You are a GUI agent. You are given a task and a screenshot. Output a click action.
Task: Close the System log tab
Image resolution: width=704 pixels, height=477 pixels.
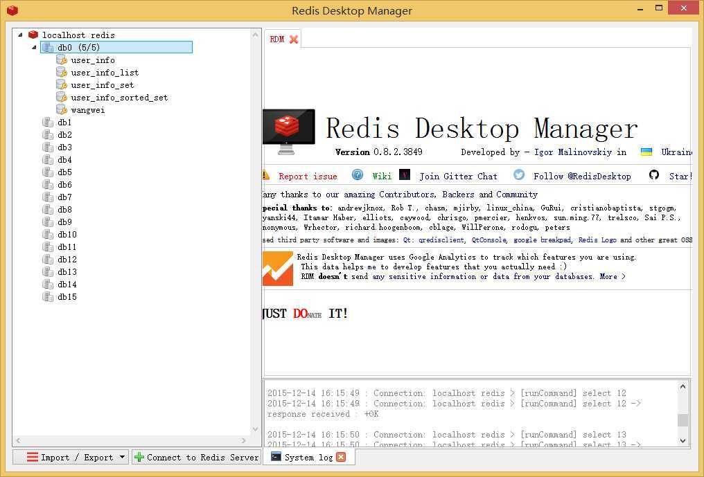pyautogui.click(x=341, y=457)
